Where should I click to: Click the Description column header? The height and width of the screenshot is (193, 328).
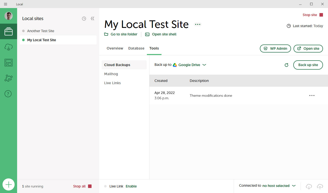click(199, 81)
